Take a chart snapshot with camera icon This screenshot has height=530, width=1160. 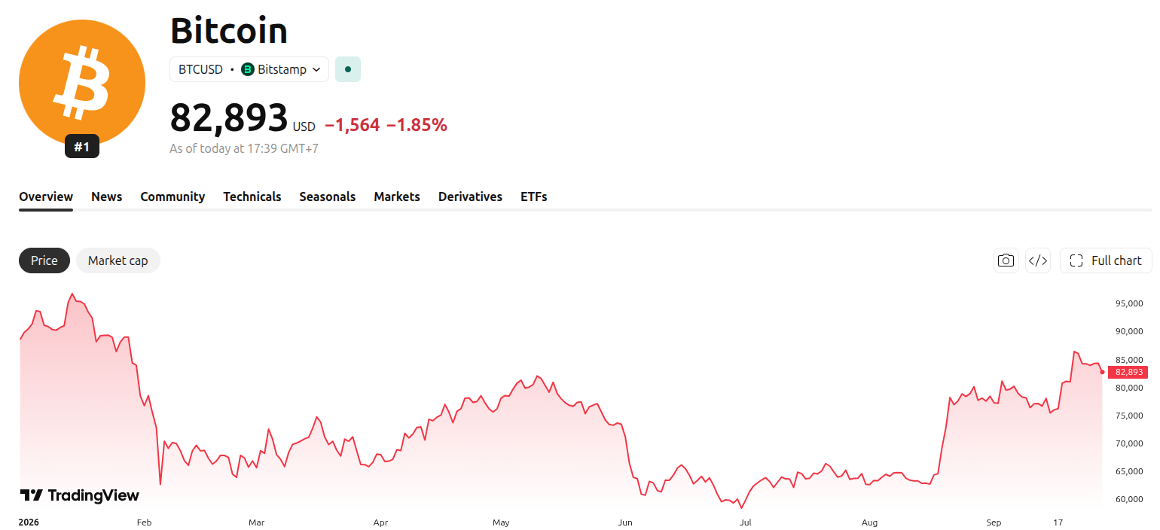click(x=1006, y=260)
